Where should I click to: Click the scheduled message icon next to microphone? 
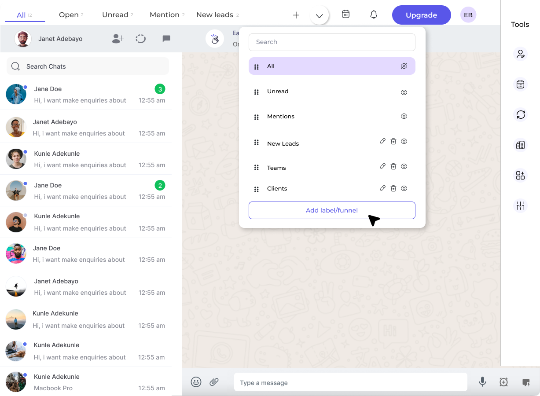[504, 382]
